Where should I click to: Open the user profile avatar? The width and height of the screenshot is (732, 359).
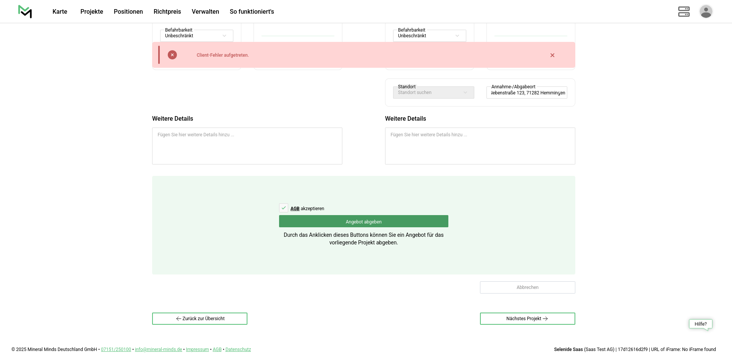click(706, 11)
